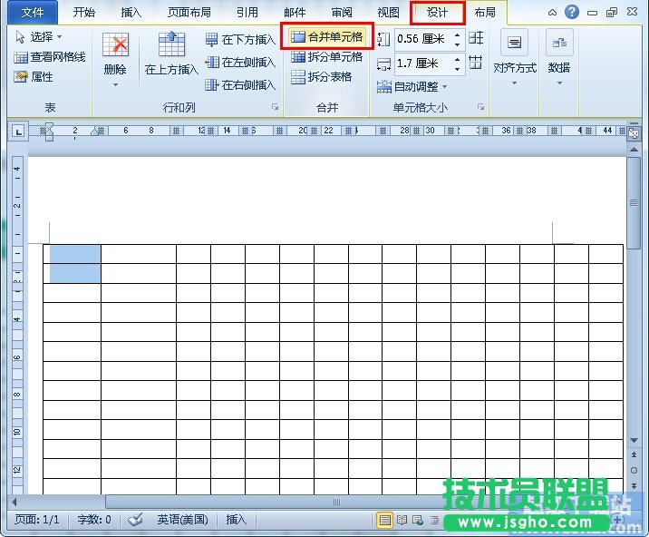This screenshot has height=537, width=649.
Task: Click the row height field showing 0.56 厘米
Action: point(421,39)
